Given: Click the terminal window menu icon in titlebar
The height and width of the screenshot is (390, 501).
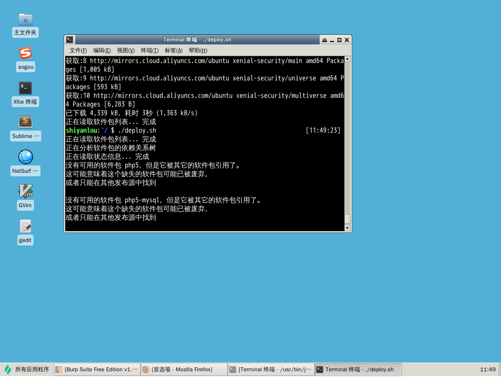Looking at the screenshot, I should pos(70,40).
